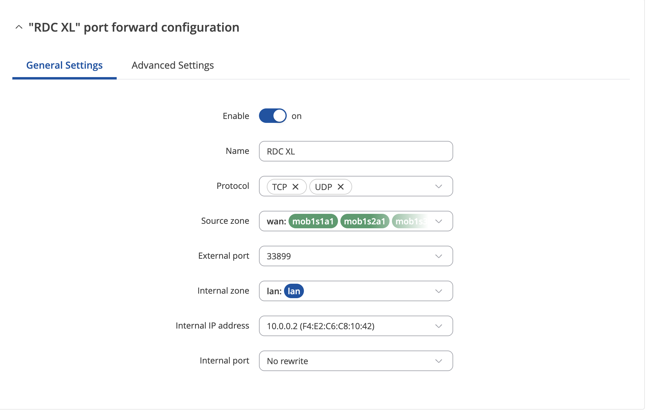Click the No rewrite internal port value

pyautogui.click(x=288, y=361)
